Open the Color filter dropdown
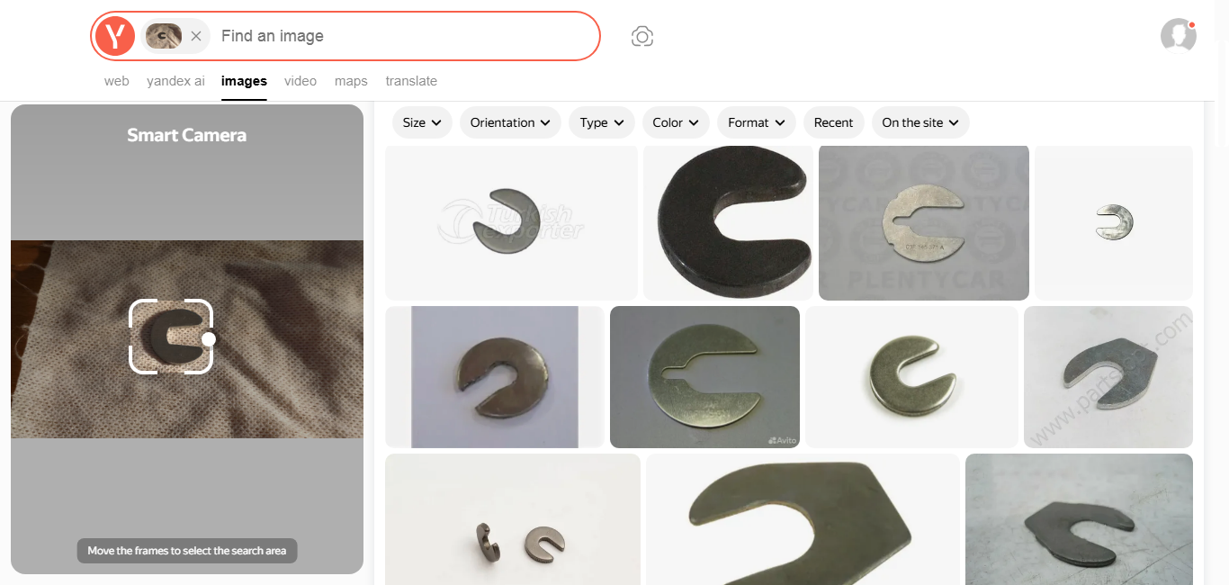1229x585 pixels. point(676,122)
